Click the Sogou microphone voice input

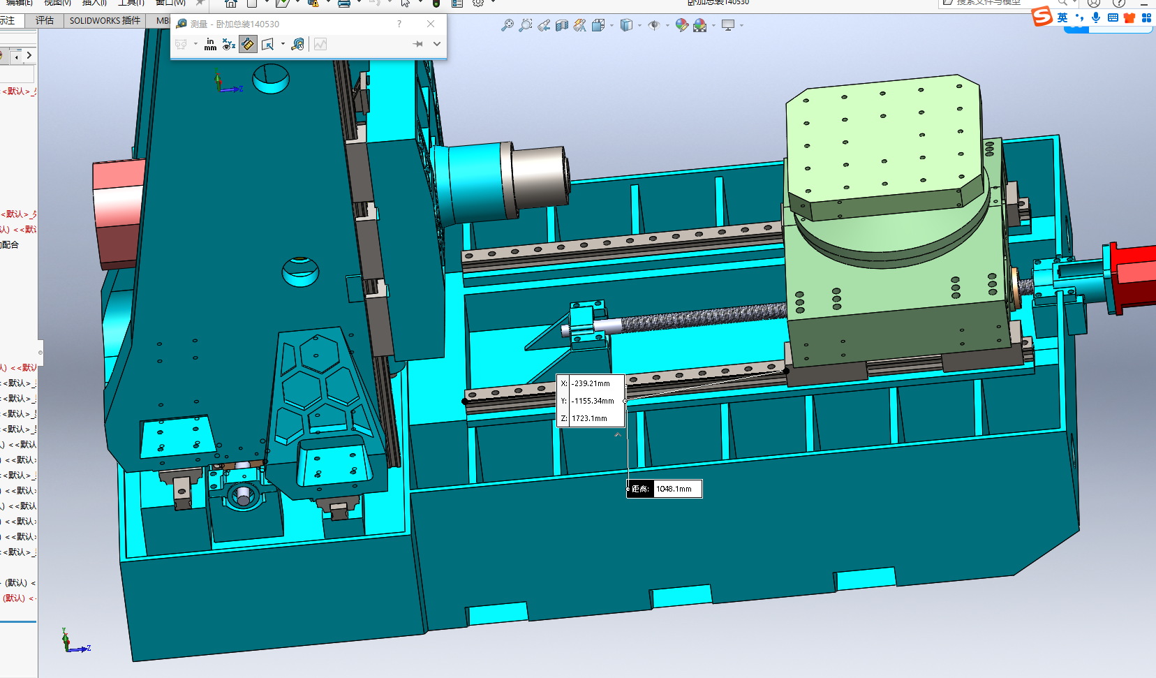(x=1096, y=17)
